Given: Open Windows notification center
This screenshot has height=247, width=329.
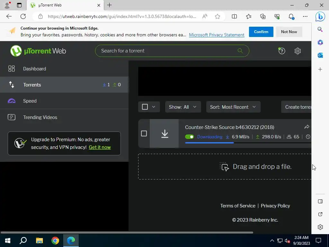Looking at the screenshot, I should pyautogui.click(x=318, y=241).
